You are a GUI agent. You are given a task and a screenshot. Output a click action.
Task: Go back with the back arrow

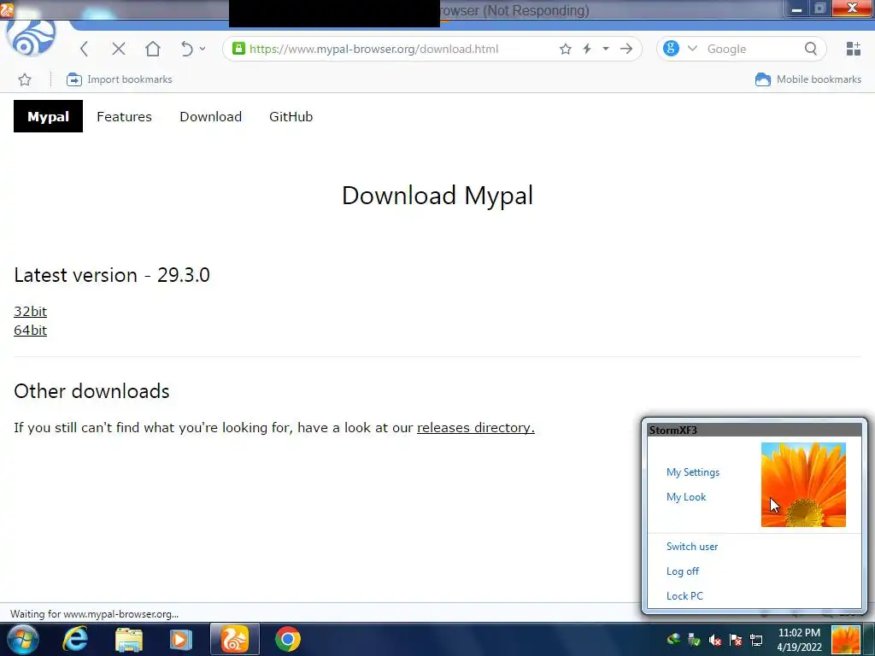point(85,49)
